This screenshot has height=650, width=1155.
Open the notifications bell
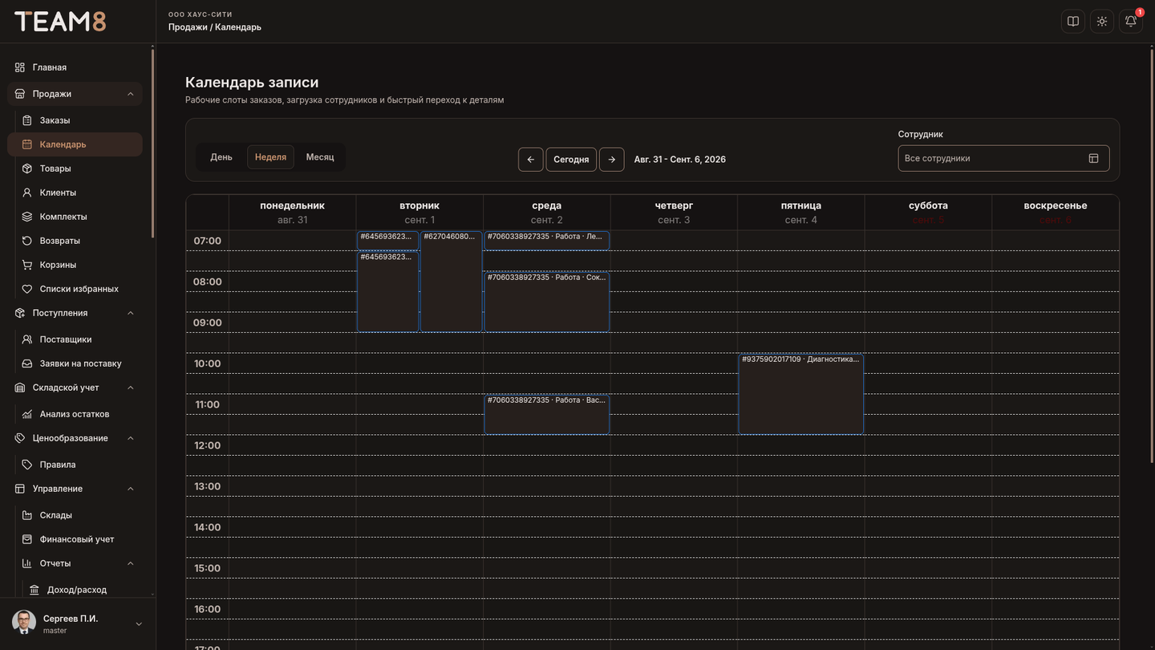1131,22
